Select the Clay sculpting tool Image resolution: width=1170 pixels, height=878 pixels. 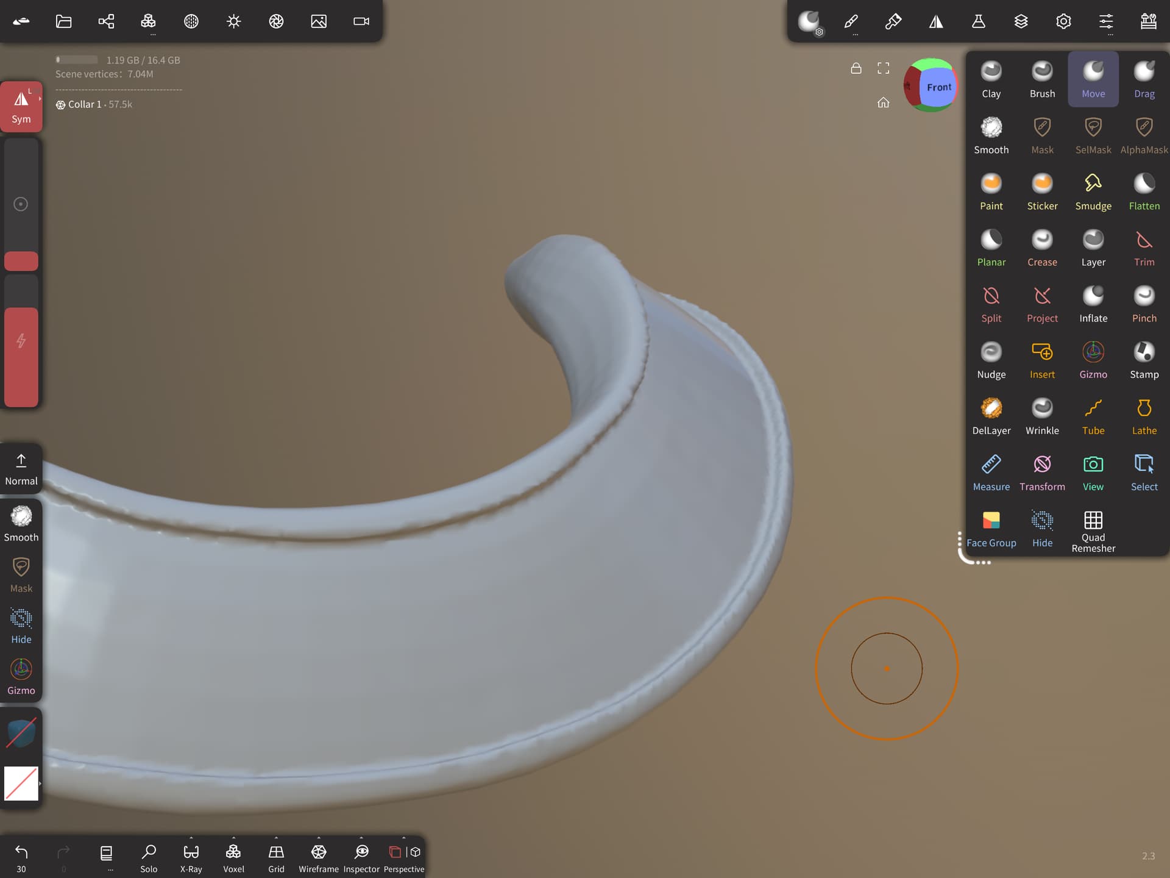pos(991,79)
